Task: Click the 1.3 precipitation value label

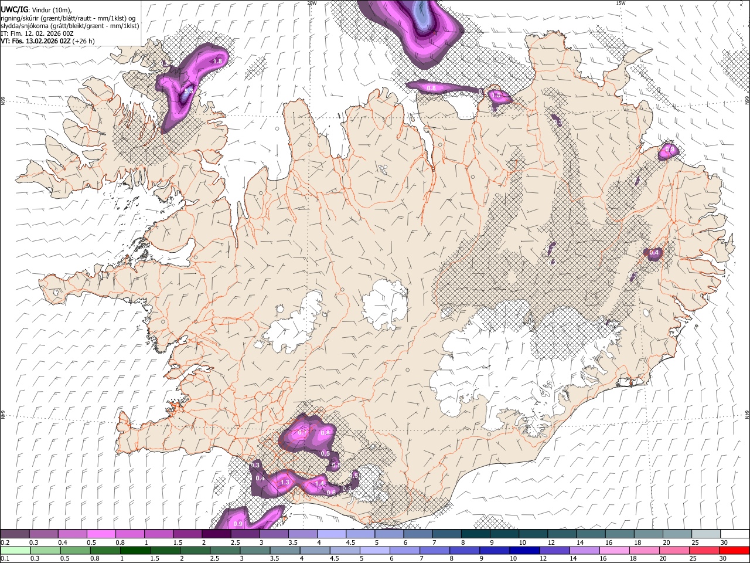Action: (285, 482)
